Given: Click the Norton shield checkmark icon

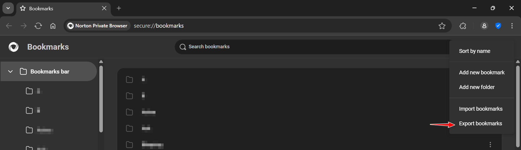Looking at the screenshot, I should [x=498, y=26].
